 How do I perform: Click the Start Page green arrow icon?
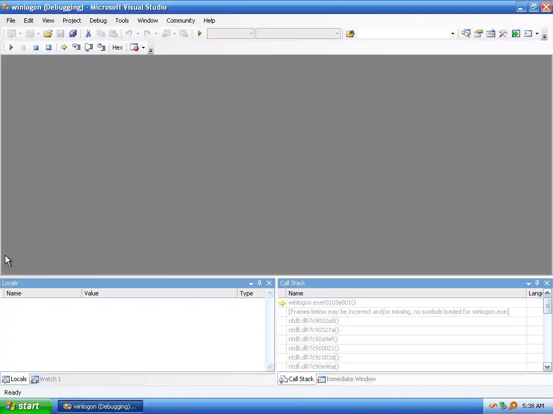pos(516,34)
